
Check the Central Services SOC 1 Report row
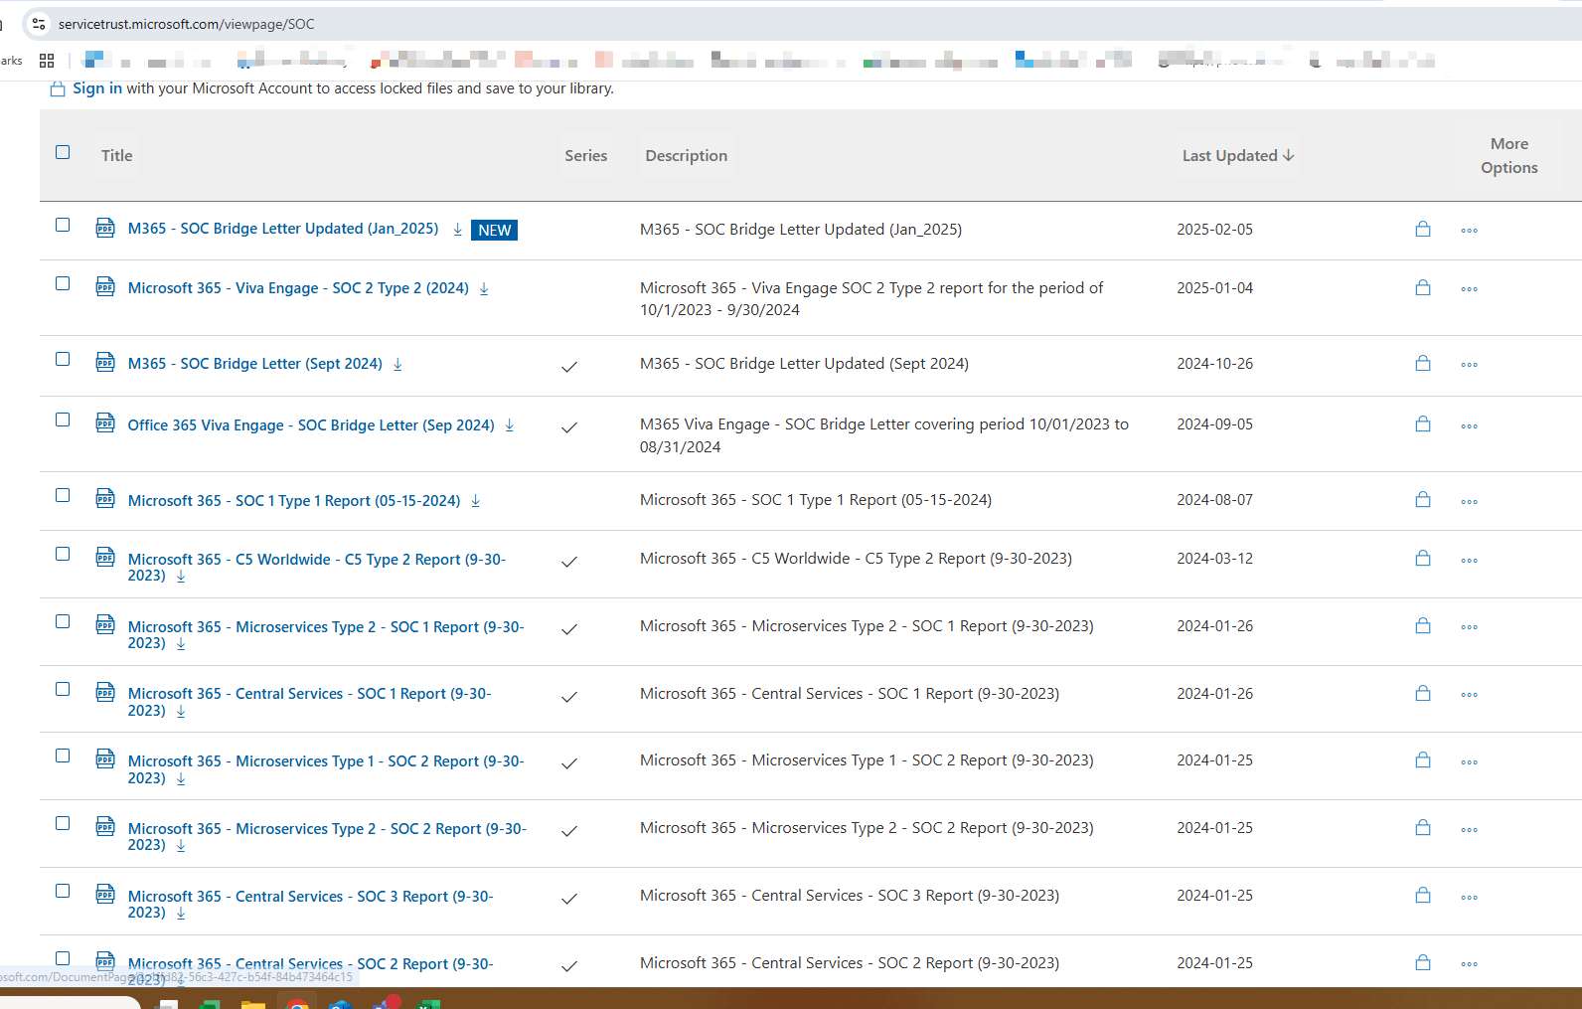click(63, 689)
